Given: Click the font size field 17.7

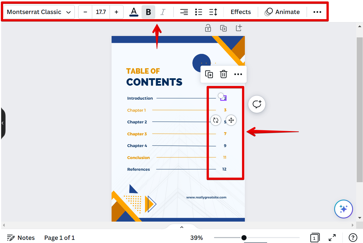Looking at the screenshot, I should click(101, 12).
